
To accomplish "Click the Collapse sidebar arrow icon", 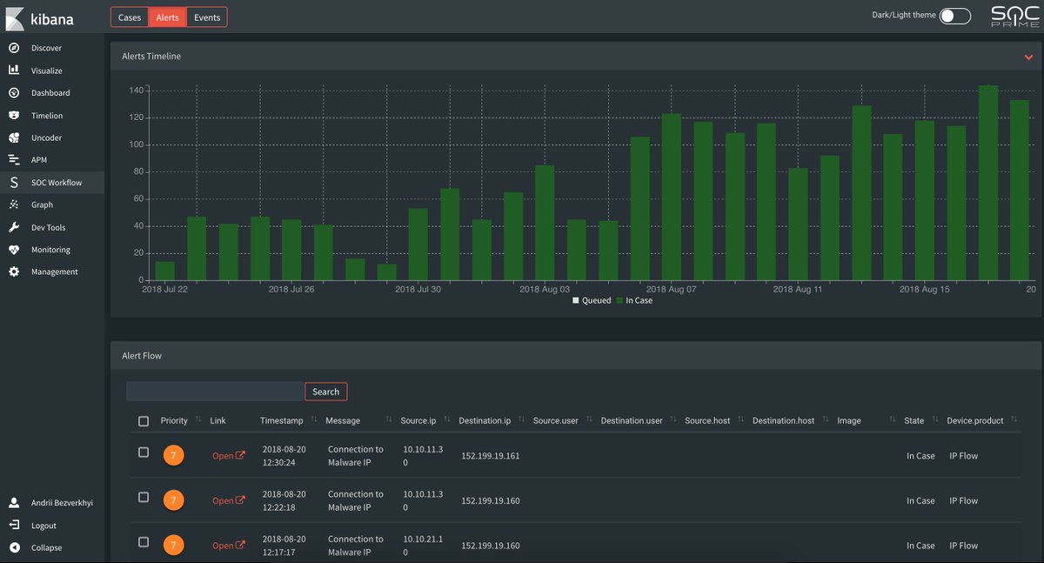I will 14,547.
